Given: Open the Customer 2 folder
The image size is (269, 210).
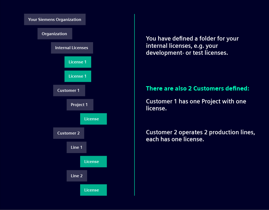Looking at the screenshot, I should coord(69,133).
